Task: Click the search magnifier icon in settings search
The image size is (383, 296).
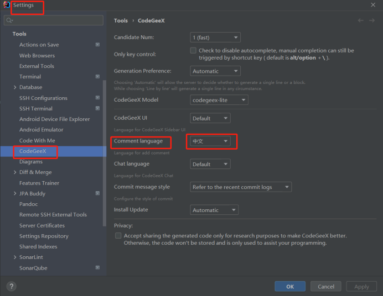Action: [9, 20]
